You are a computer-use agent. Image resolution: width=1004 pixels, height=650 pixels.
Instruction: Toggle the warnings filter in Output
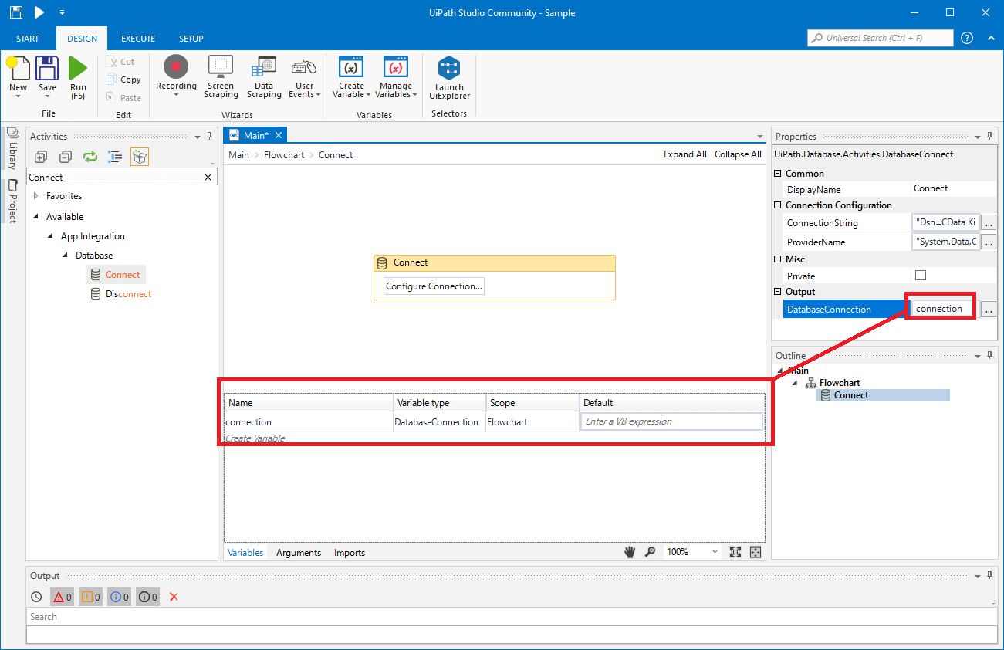pos(90,597)
